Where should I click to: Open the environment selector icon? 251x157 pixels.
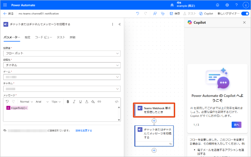click(172, 5)
